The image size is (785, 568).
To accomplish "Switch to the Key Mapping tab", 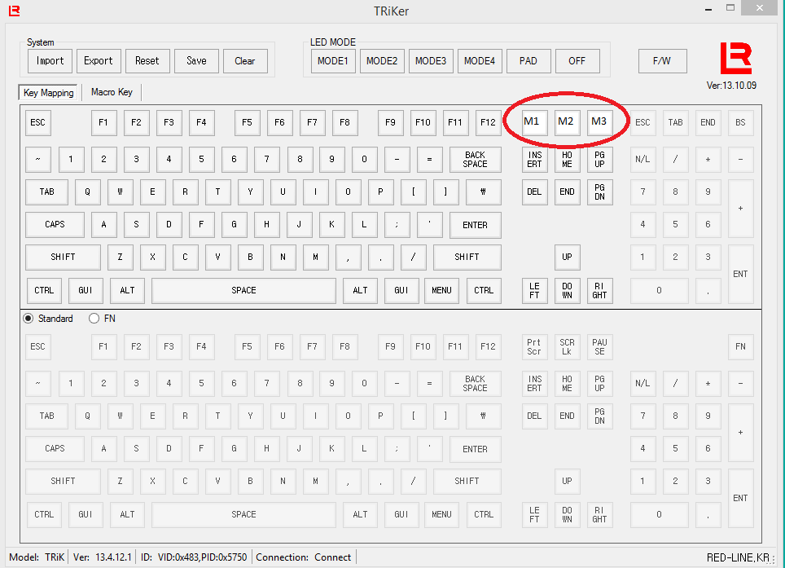I will [x=47, y=92].
